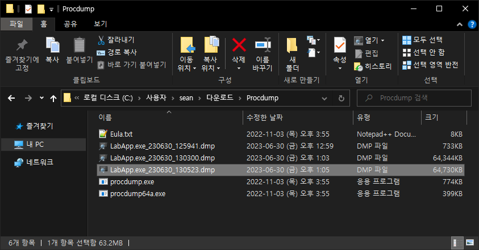479x250 pixels.
Task: Switch to the 보기 view tab
Action: click(x=100, y=24)
